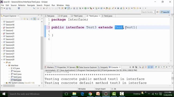Image resolution: width=174 pixels, height=97 pixels.
Task: Expand the Session28 project node
Action: coord(2,57)
